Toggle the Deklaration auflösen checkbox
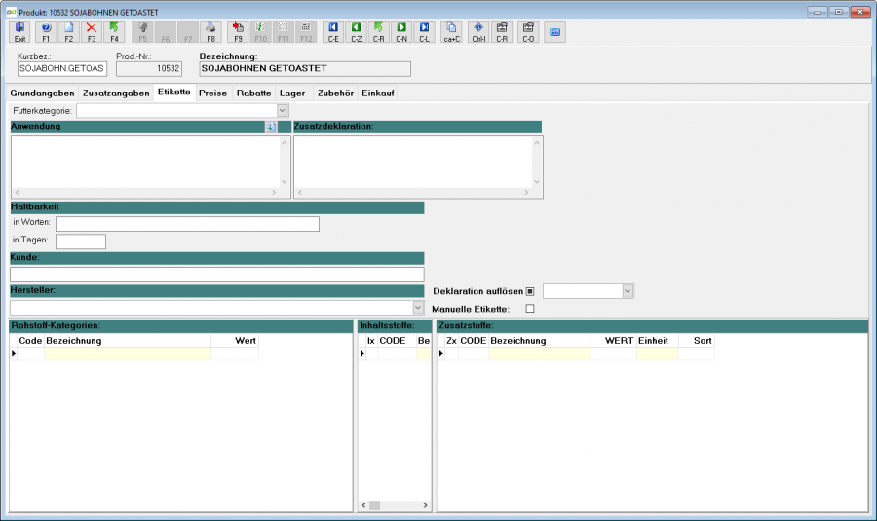877x521 pixels. (x=530, y=291)
